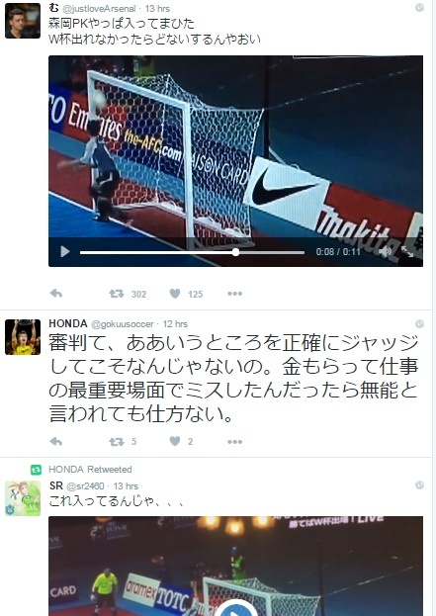
Task: Open the globe icon on SR tweet
Action: 419,485
